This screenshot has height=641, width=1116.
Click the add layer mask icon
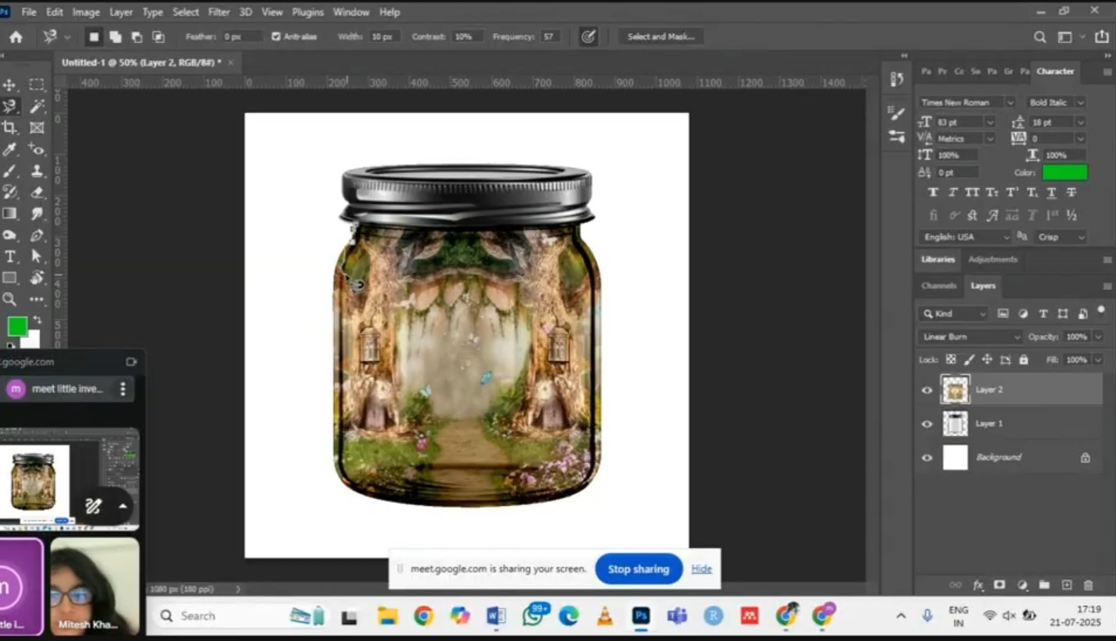pos(999,585)
